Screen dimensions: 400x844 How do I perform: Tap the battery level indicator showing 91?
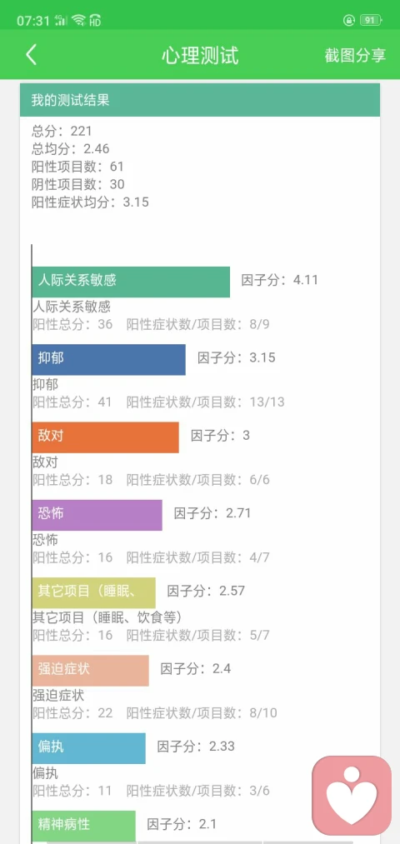tap(371, 21)
